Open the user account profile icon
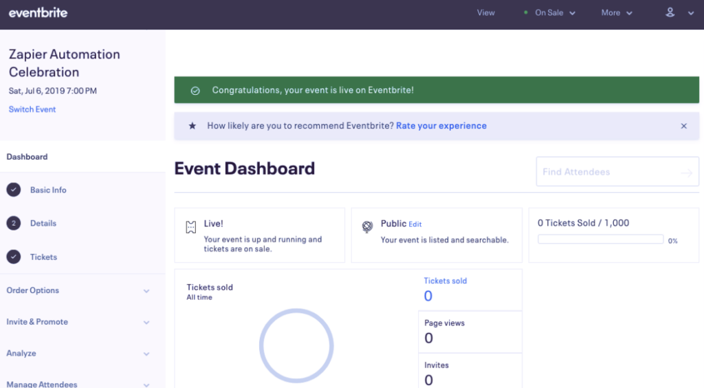704x388 pixels. click(670, 12)
